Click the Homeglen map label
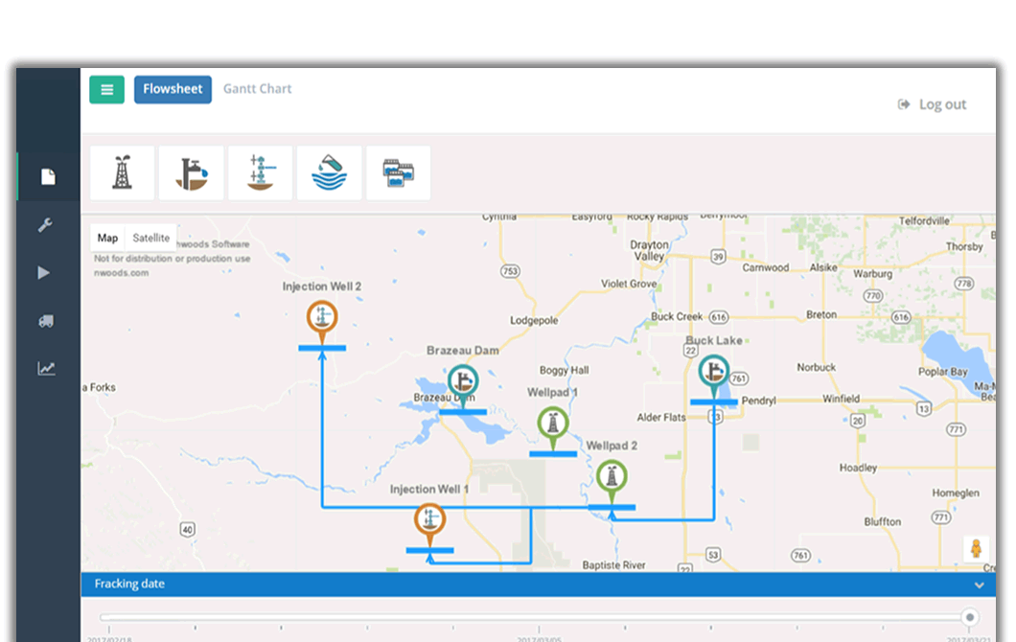1016x642 pixels. (x=956, y=493)
